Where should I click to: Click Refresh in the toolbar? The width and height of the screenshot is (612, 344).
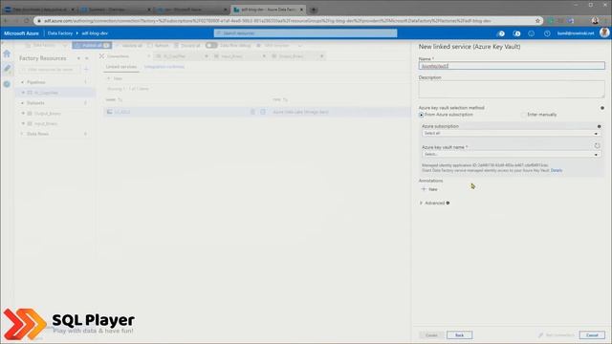158,46
